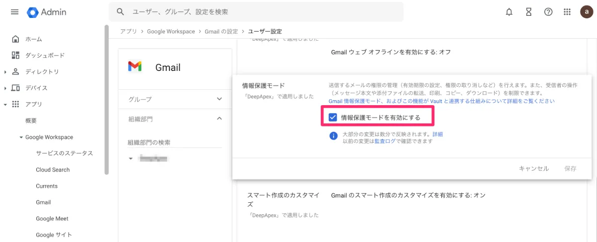Click the search magnifier icon

click(x=120, y=12)
